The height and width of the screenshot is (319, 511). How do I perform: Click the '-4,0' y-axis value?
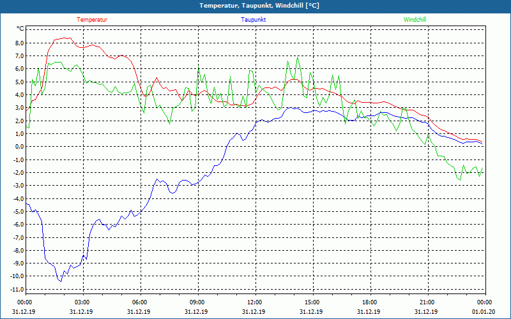click(19, 198)
